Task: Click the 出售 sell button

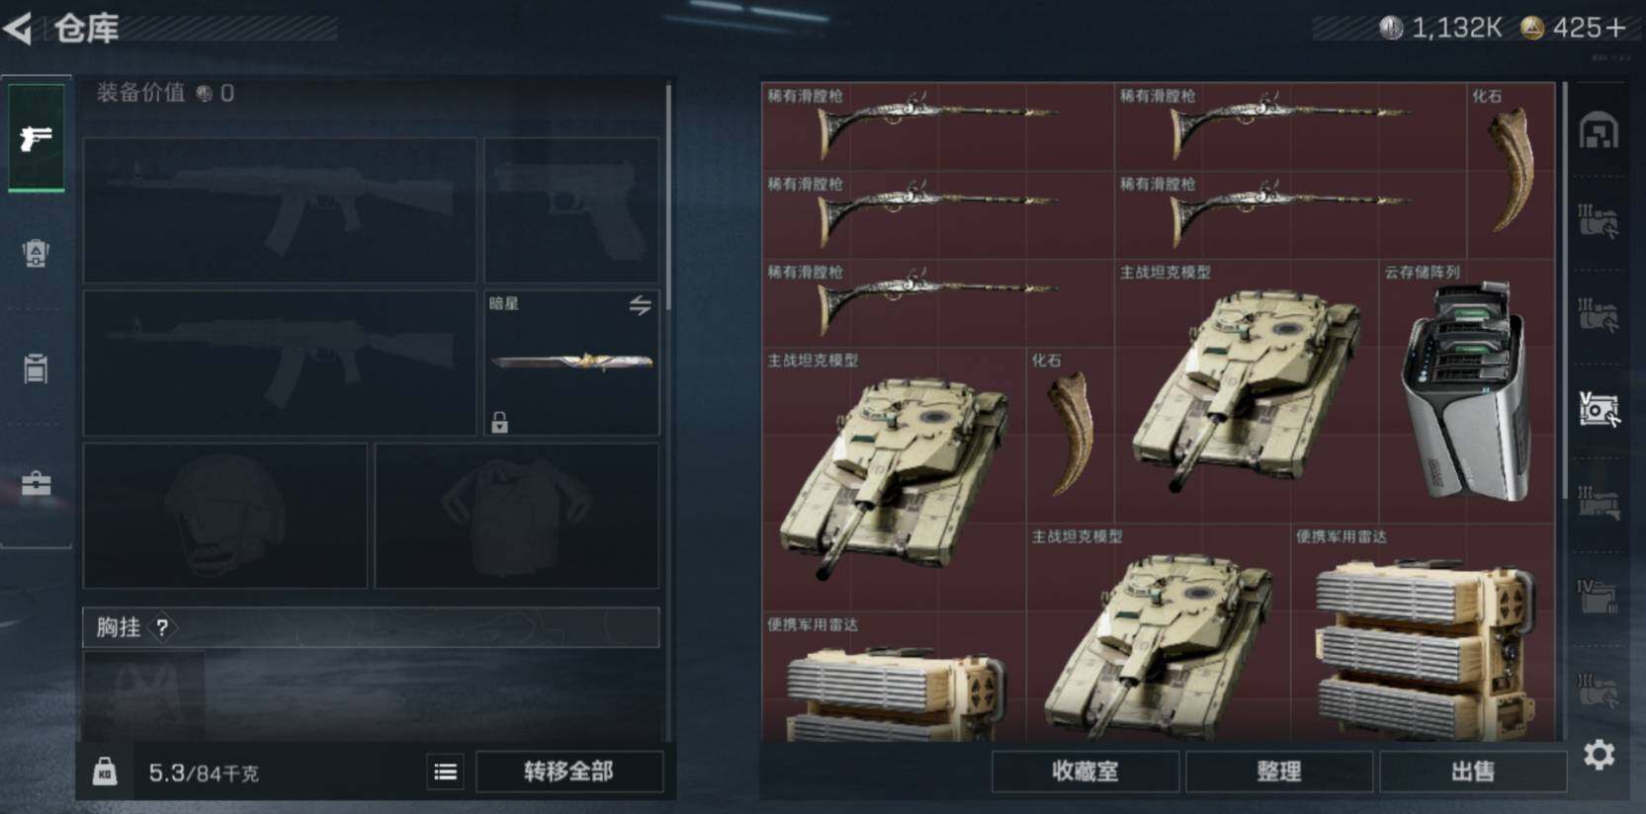Action: click(x=1473, y=772)
